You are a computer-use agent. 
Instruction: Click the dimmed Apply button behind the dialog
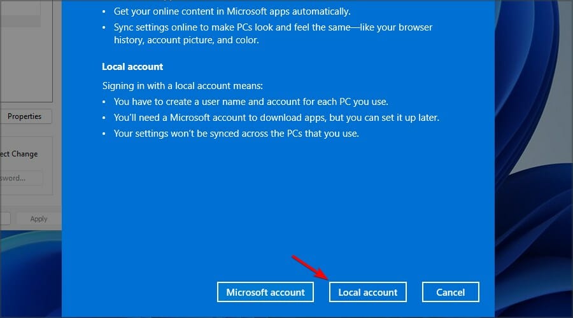(x=39, y=219)
